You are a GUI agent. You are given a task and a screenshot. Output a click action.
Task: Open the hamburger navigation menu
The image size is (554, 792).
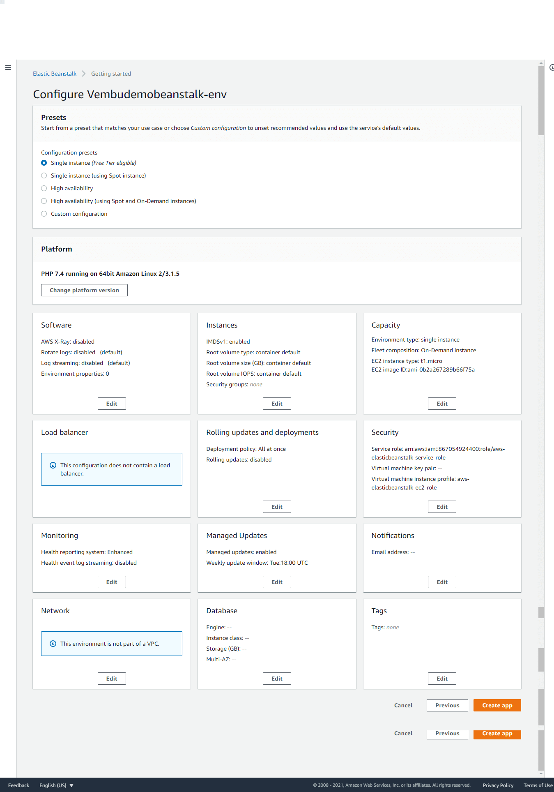point(8,67)
